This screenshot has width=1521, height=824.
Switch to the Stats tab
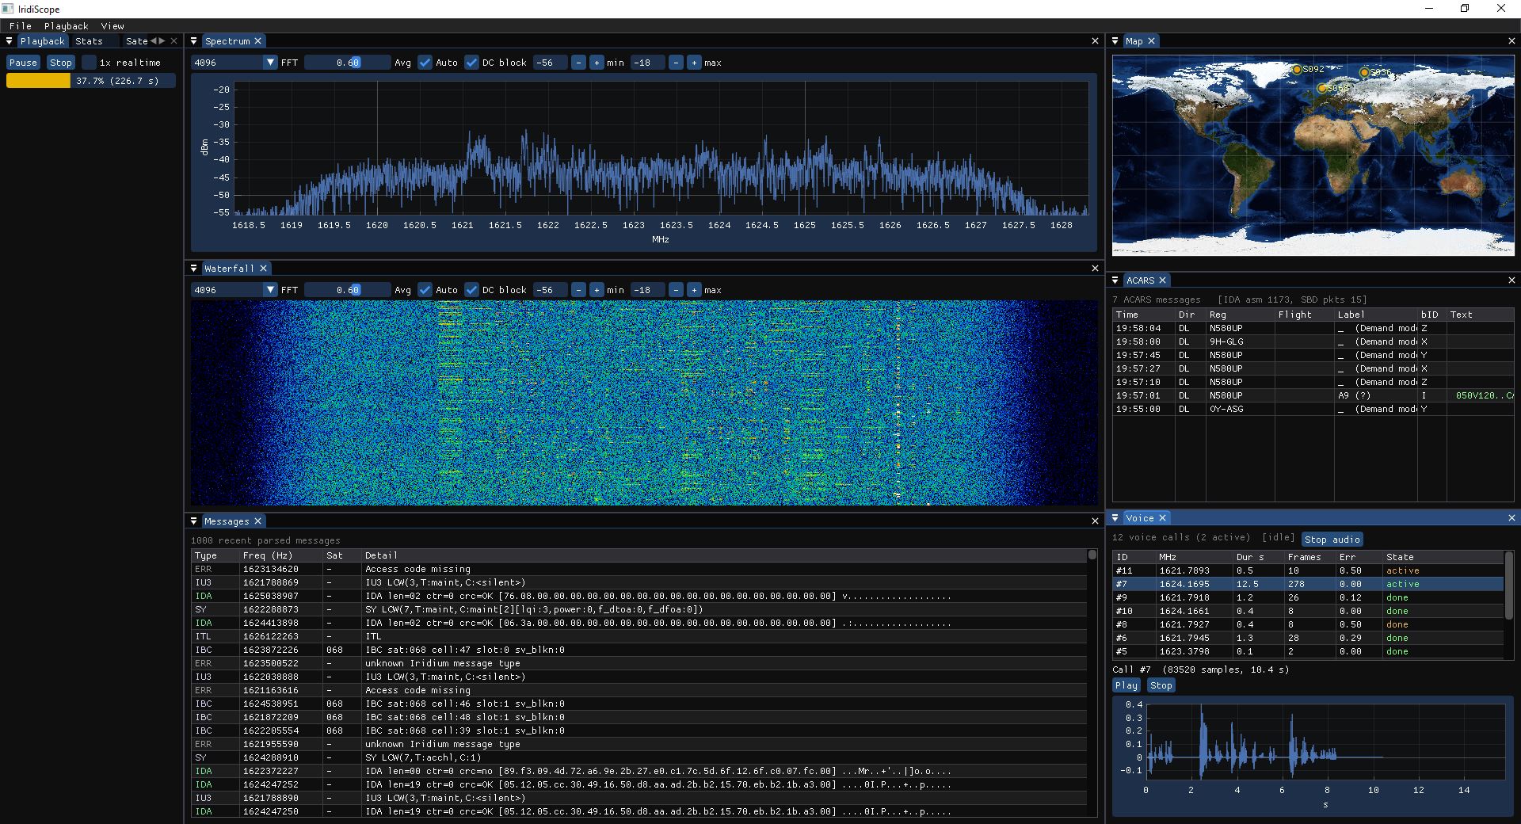(90, 41)
